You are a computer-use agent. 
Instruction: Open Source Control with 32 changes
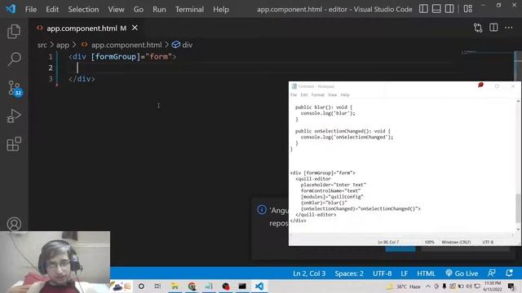[x=14, y=88]
